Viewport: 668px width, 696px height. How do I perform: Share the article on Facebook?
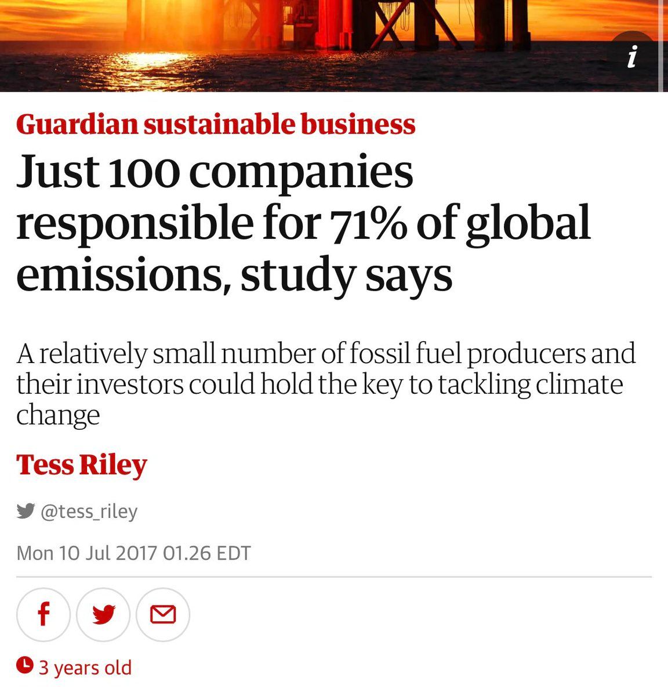pos(43,614)
